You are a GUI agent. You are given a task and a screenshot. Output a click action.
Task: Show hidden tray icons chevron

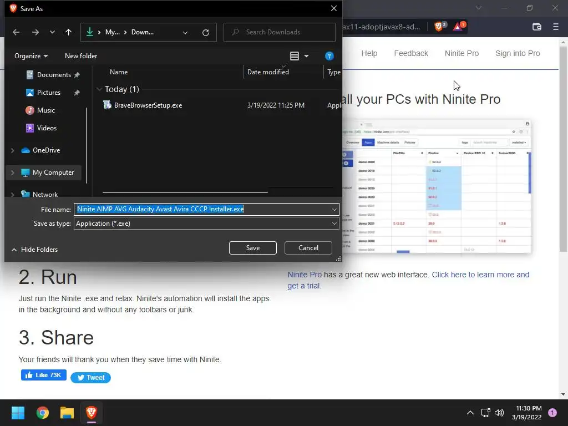coord(470,413)
